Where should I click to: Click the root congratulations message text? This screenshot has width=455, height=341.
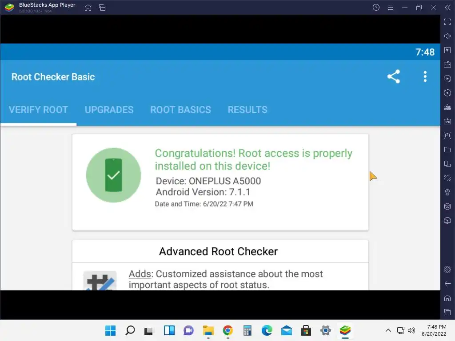pyautogui.click(x=254, y=159)
